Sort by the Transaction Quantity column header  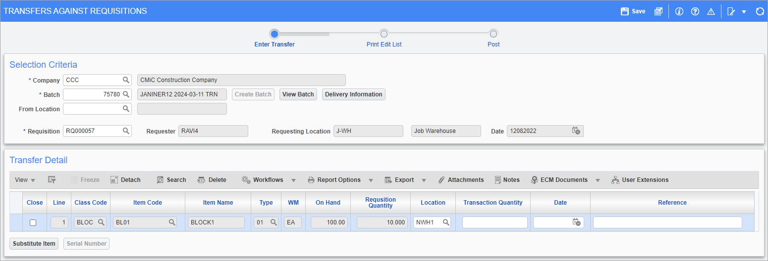pyautogui.click(x=493, y=203)
